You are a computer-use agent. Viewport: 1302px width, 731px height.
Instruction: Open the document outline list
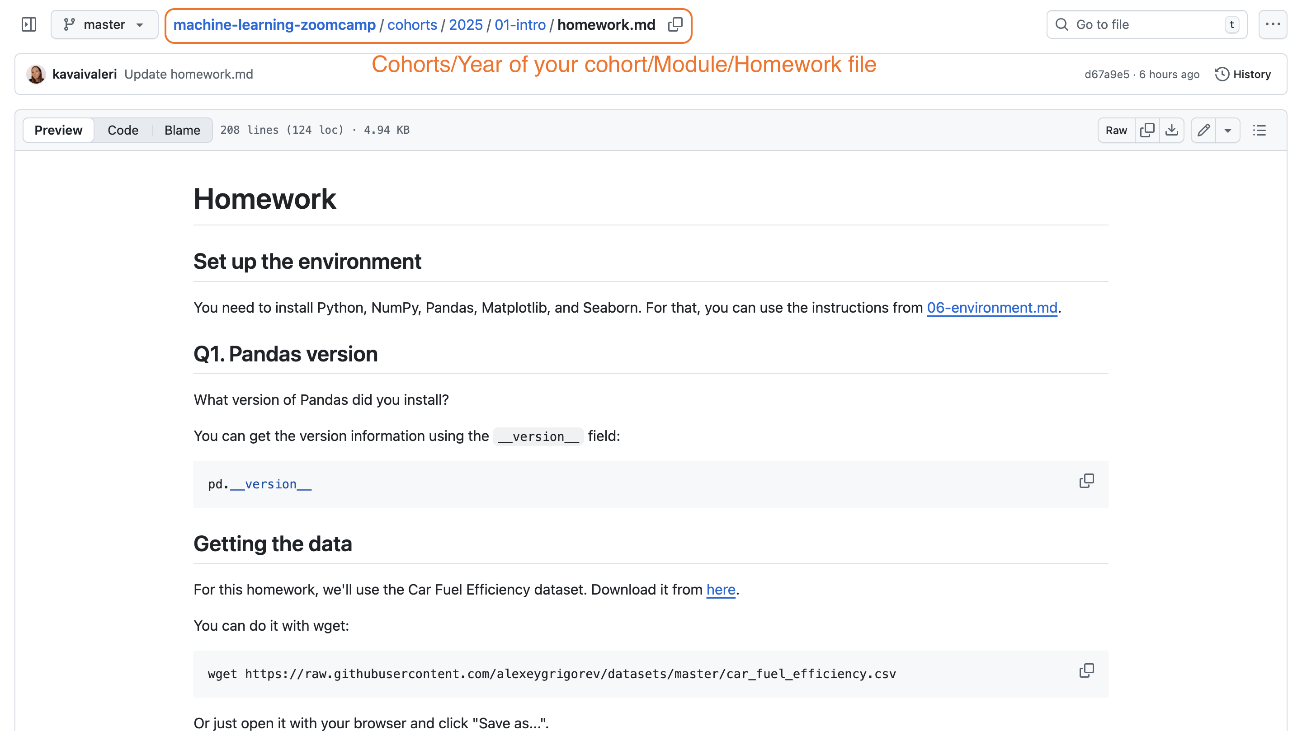point(1259,130)
